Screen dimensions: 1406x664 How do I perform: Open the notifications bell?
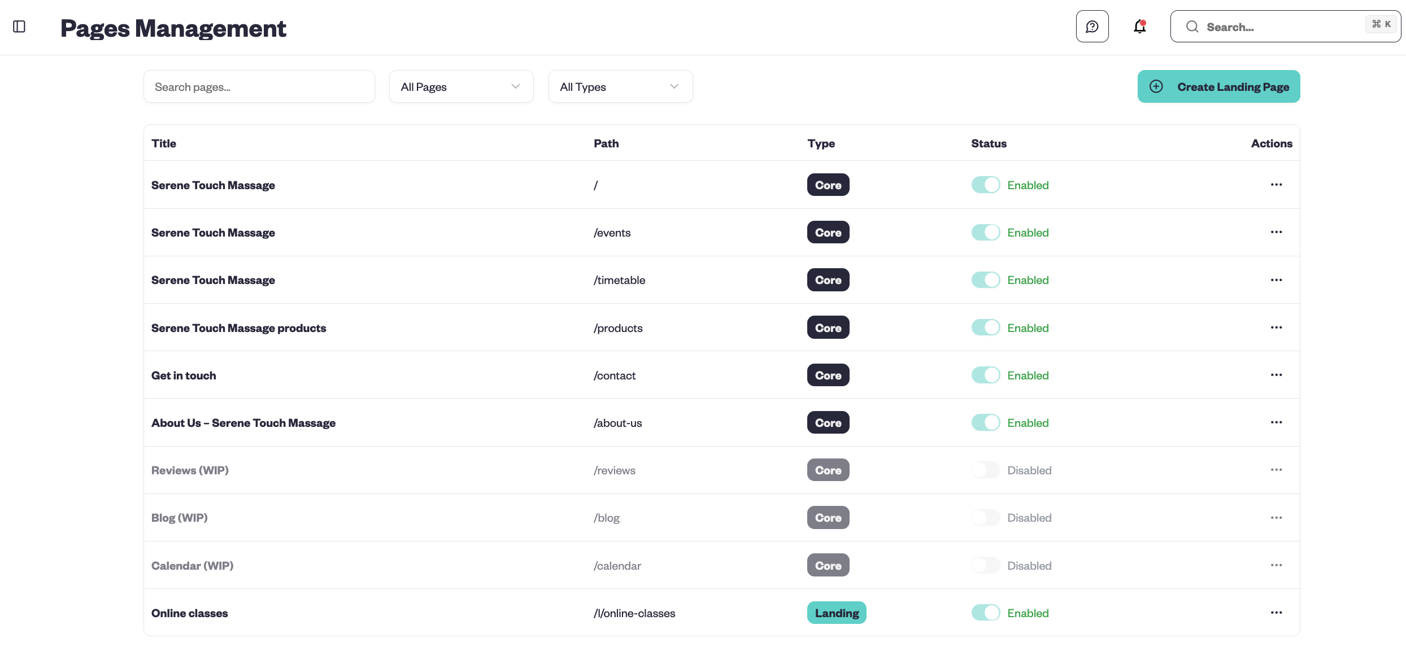pyautogui.click(x=1139, y=27)
